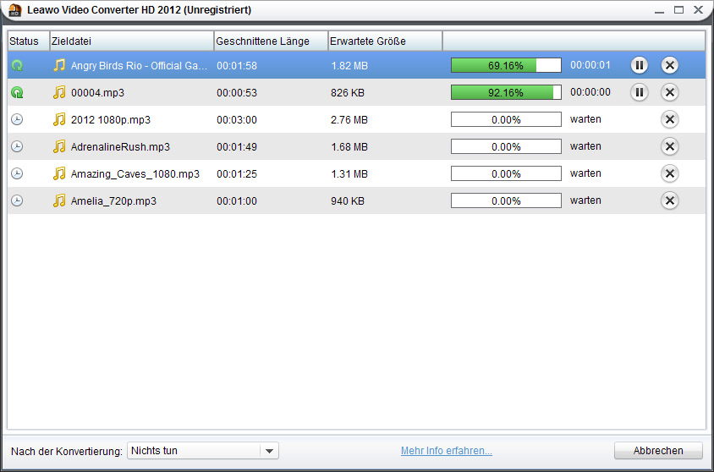Screen dimensions: 714x472
Task: Remove Amelia_720p.mp3 from the queue
Action: click(670, 200)
